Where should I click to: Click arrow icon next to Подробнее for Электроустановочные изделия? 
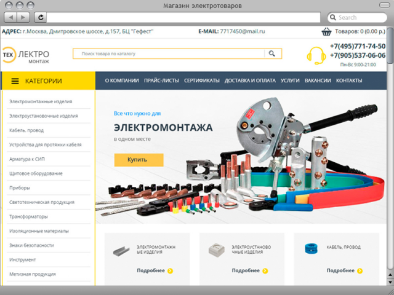[x=265, y=270]
